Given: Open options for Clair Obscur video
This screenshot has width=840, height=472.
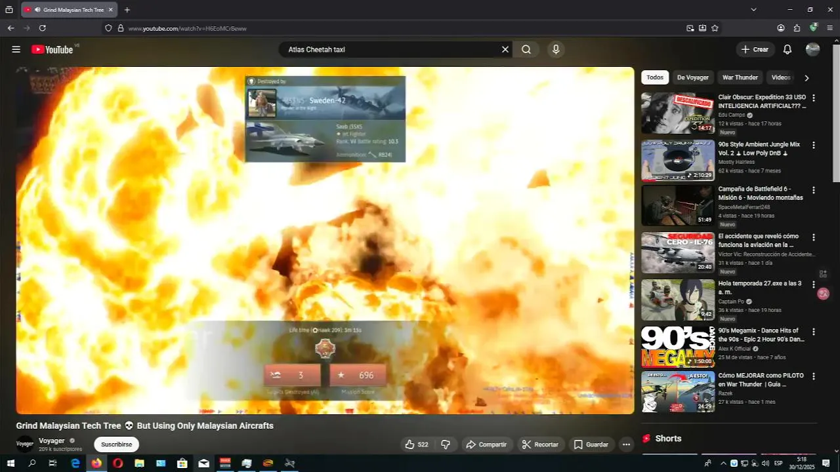Looking at the screenshot, I should click(814, 98).
